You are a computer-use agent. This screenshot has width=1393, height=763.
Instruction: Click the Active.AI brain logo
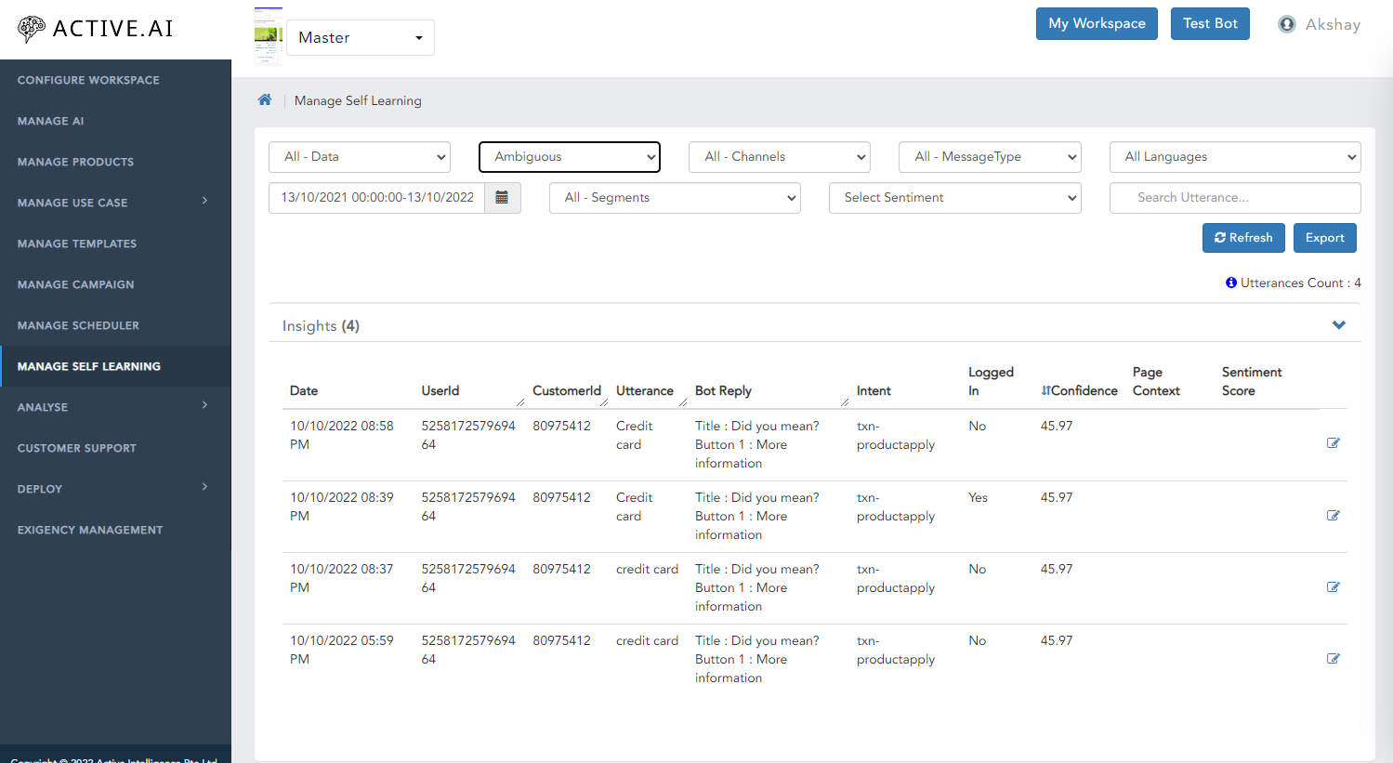[31, 29]
